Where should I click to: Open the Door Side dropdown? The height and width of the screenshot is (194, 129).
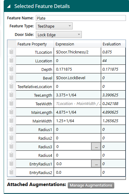(59, 35)
